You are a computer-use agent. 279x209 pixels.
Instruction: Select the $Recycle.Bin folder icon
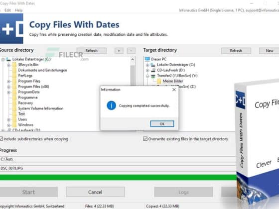tap(14, 65)
